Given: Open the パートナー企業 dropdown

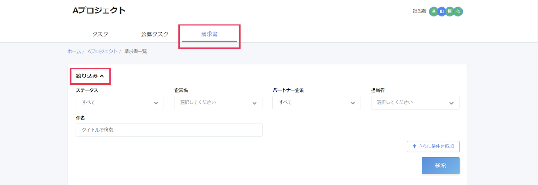Looking at the screenshot, I should [316, 102].
